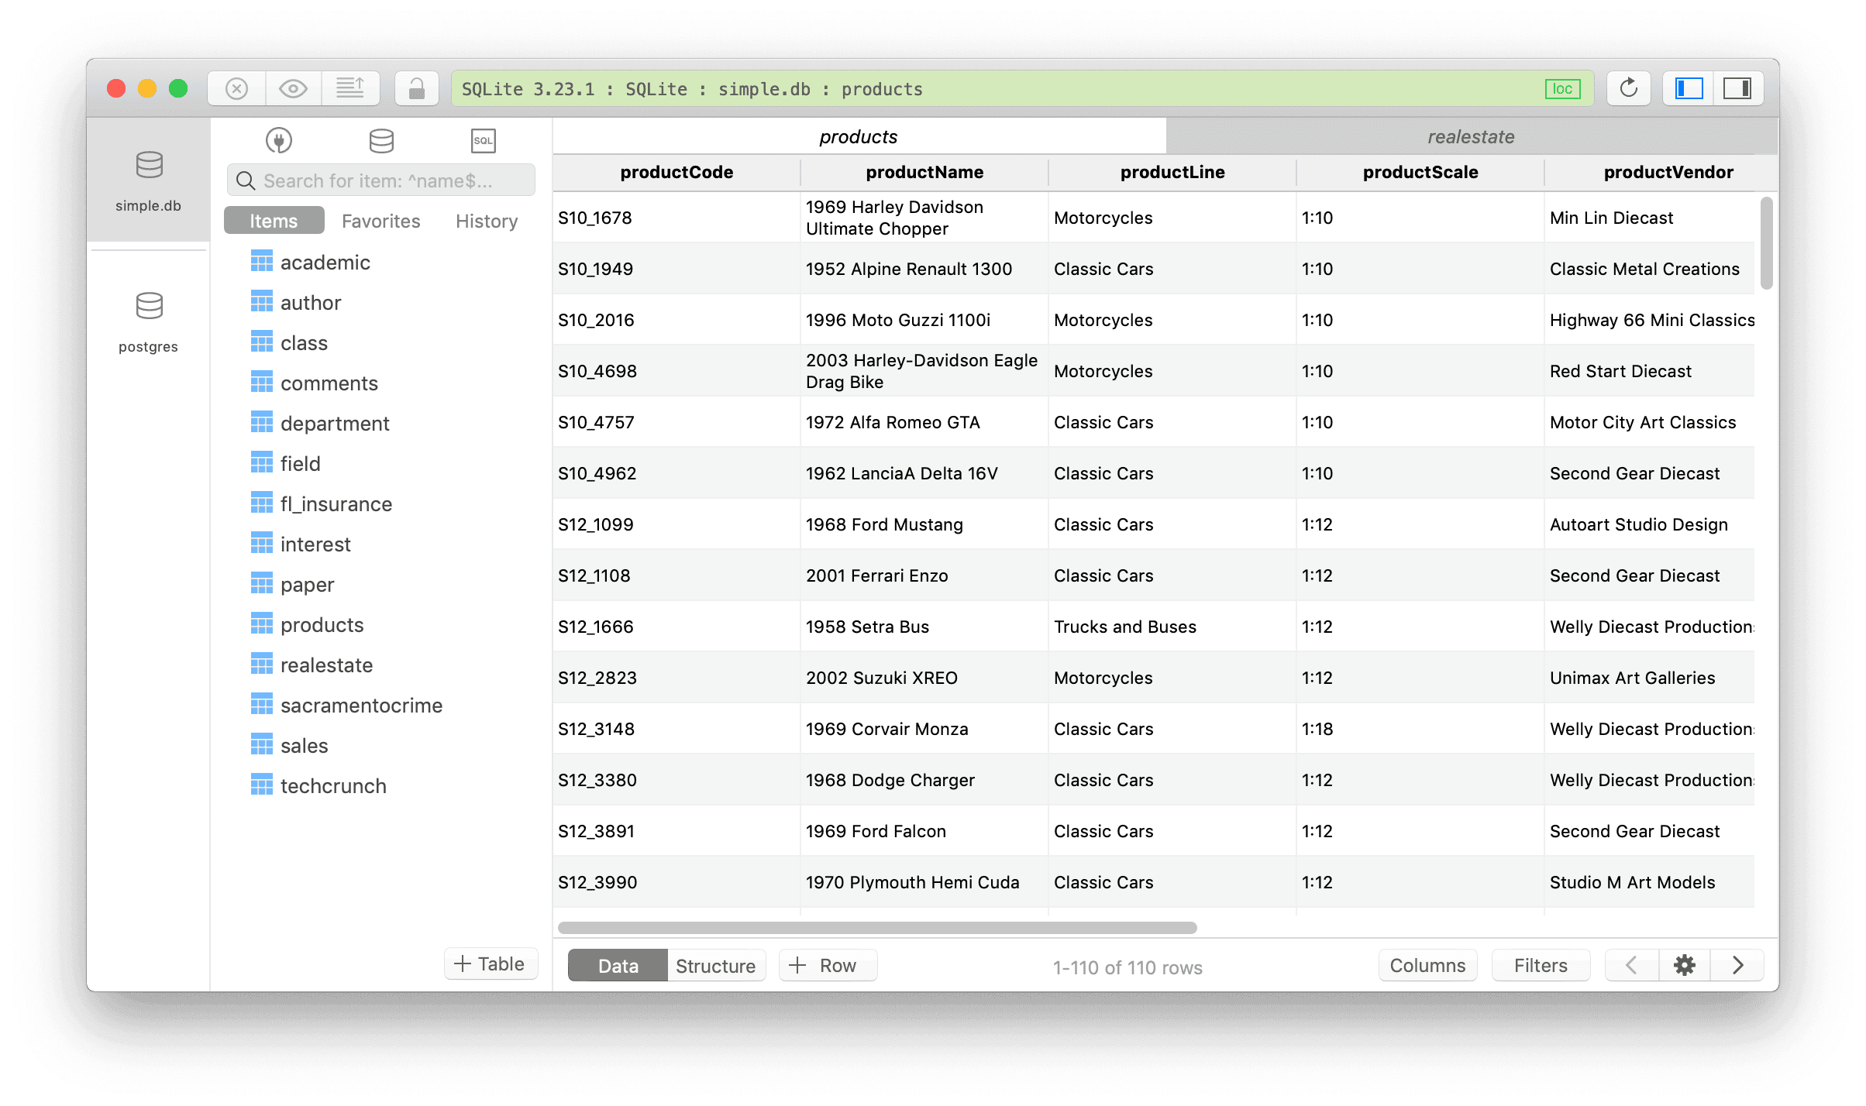Select the products table in sidebar

click(307, 625)
